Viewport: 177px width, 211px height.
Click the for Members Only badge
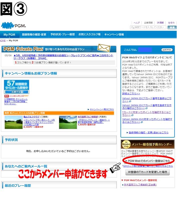click(x=126, y=144)
